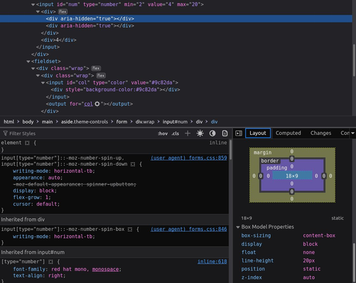Click the monospace font link
The width and height of the screenshot is (356, 283).
tap(105, 269)
